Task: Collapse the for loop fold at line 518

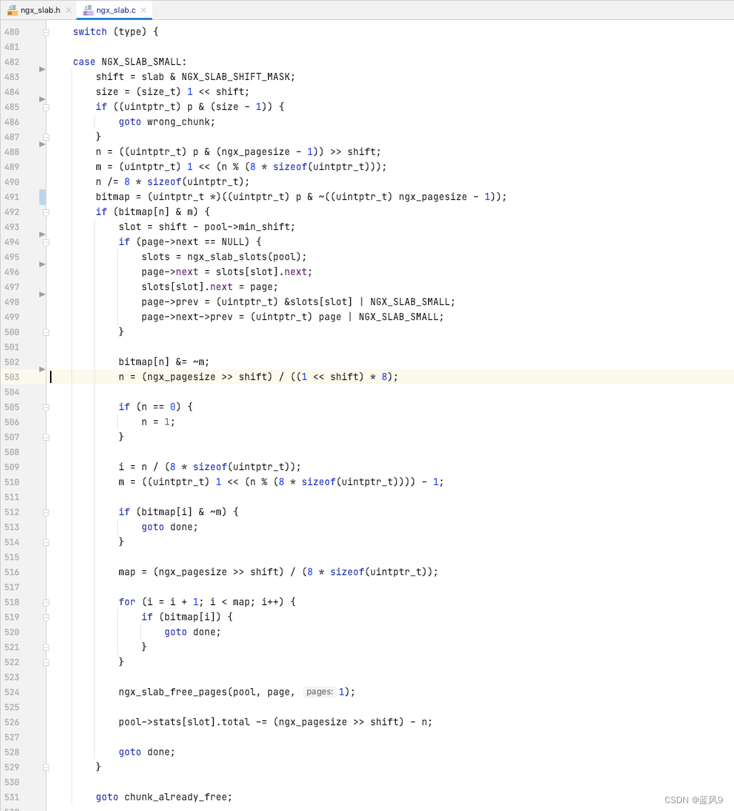Action: [x=44, y=602]
